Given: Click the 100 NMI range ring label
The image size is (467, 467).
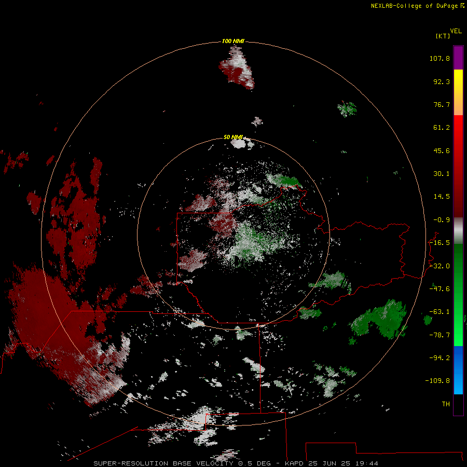Looking at the screenshot, I should pyautogui.click(x=233, y=41).
